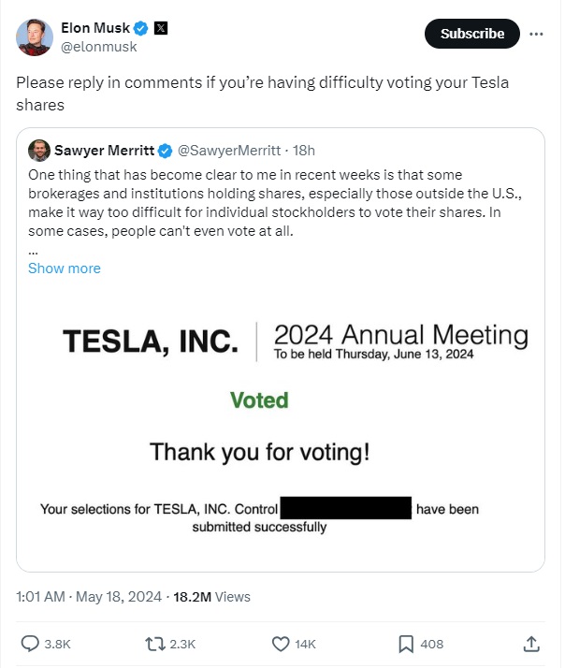Click the reply speech bubble icon

30,644
